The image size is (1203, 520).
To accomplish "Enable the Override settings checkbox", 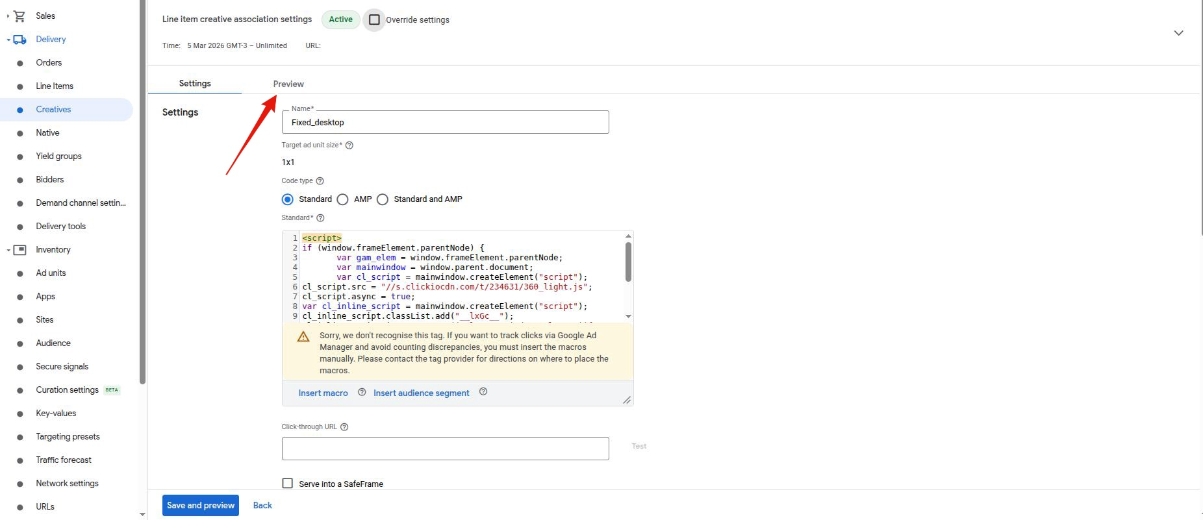I will [x=374, y=19].
